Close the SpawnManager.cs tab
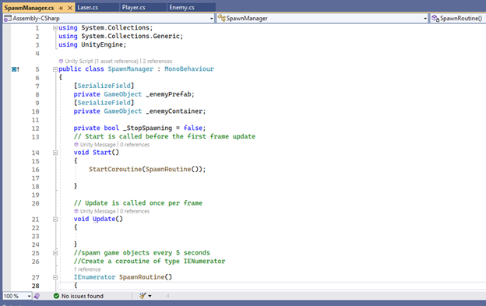This screenshot has width=486, height=306. [x=70, y=8]
